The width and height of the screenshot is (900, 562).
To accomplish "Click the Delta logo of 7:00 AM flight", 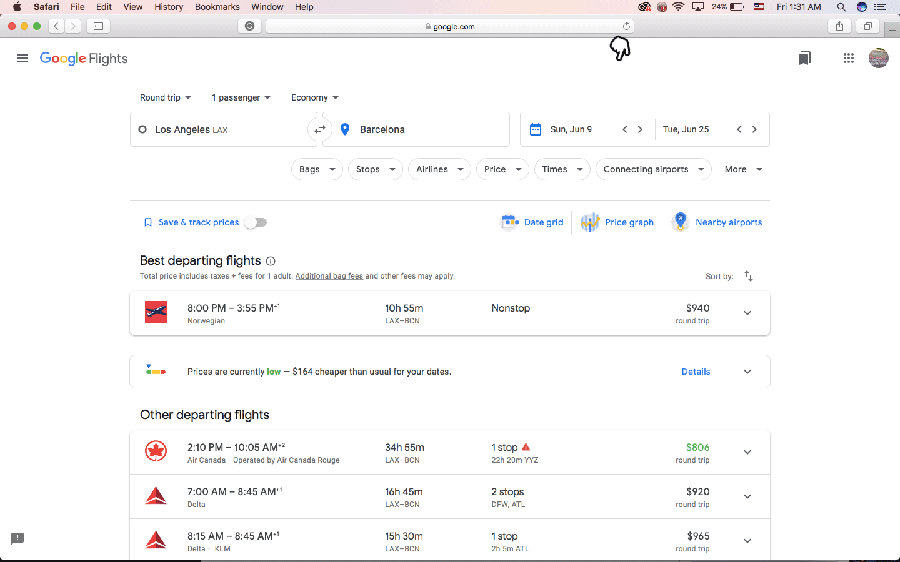I will pyautogui.click(x=156, y=496).
